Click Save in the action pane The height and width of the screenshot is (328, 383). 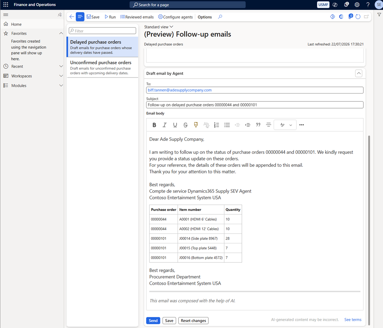pyautogui.click(x=93, y=17)
